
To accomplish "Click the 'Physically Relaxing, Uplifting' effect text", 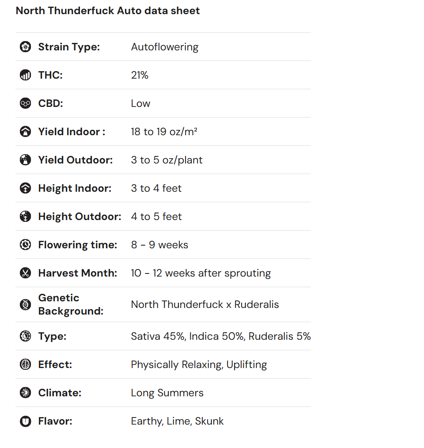I will (x=199, y=364).
